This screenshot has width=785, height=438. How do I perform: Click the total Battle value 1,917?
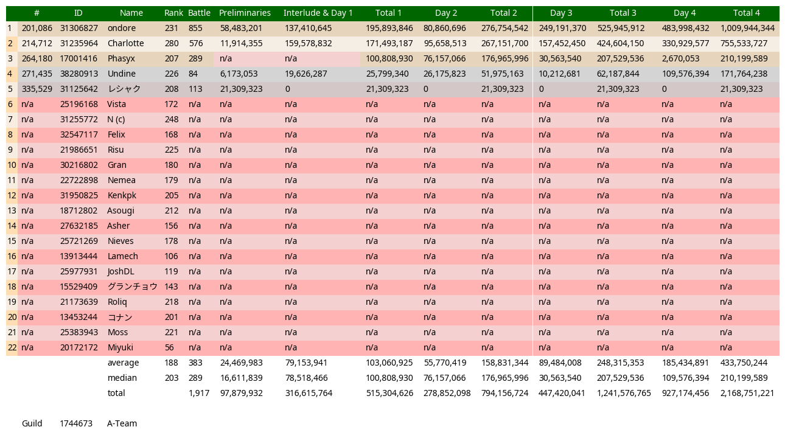click(x=200, y=393)
